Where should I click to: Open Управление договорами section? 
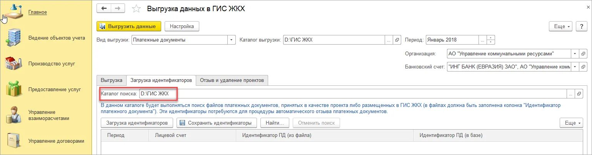[56, 141]
